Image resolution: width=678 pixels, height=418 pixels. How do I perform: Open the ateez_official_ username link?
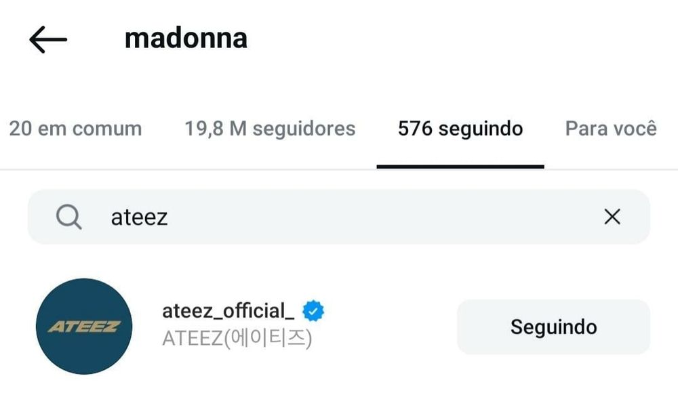pos(228,311)
